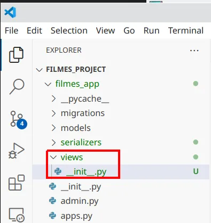
Task: Expand the serializers folder chevron
Action: (53, 143)
